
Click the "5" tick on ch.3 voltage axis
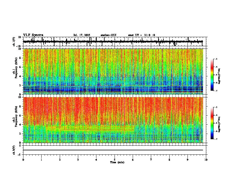click(21, 145)
